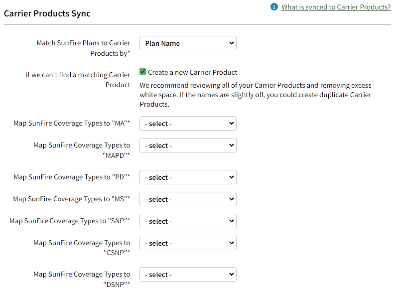Open the select dropdown for "MA" coverage types
This screenshot has height=293, width=394.
click(188, 124)
